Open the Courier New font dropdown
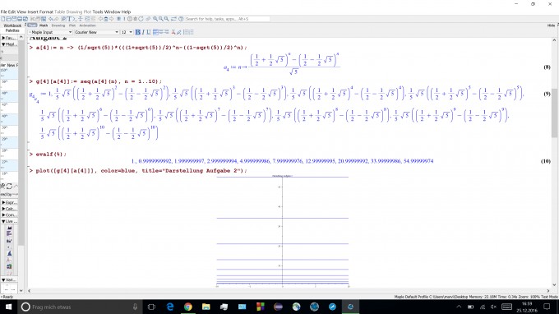Image resolution: width=559 pixels, height=314 pixels. tap(97, 32)
